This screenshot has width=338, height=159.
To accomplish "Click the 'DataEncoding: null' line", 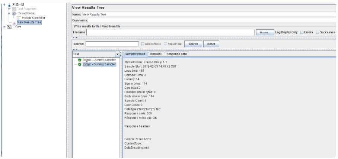I will [137, 147].
